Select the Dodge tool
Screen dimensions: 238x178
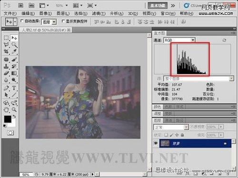14,80
